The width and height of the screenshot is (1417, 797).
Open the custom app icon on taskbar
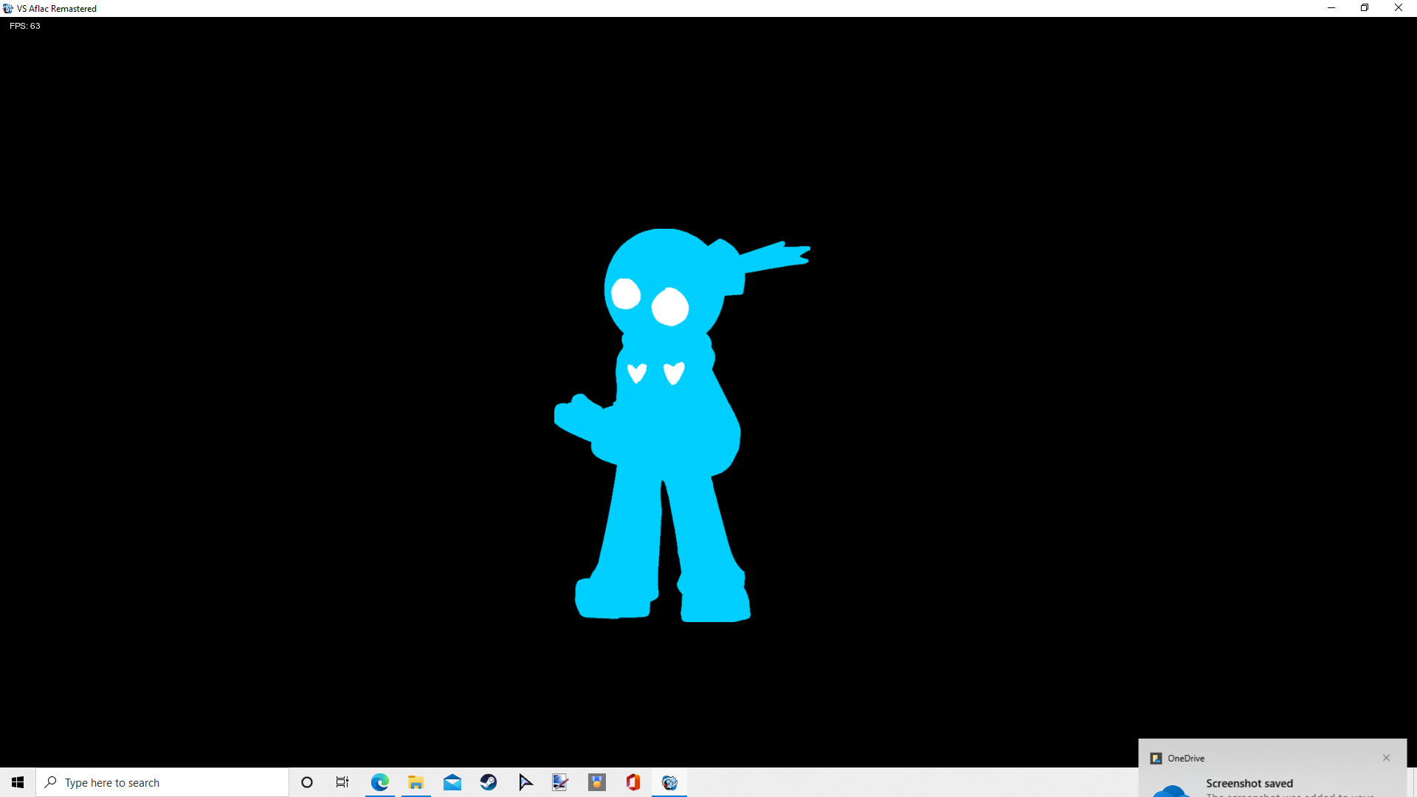coord(669,782)
